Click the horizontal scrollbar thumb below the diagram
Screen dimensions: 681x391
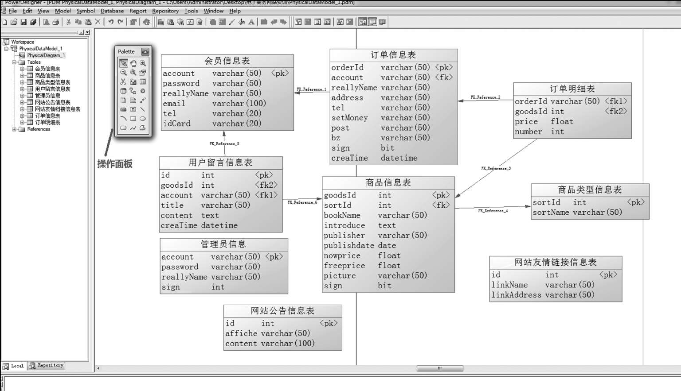pos(440,368)
